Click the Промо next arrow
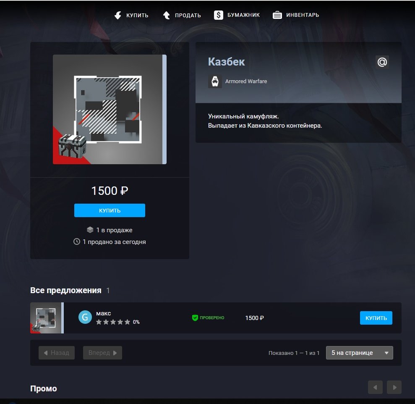This screenshot has width=415, height=404. tap(394, 387)
